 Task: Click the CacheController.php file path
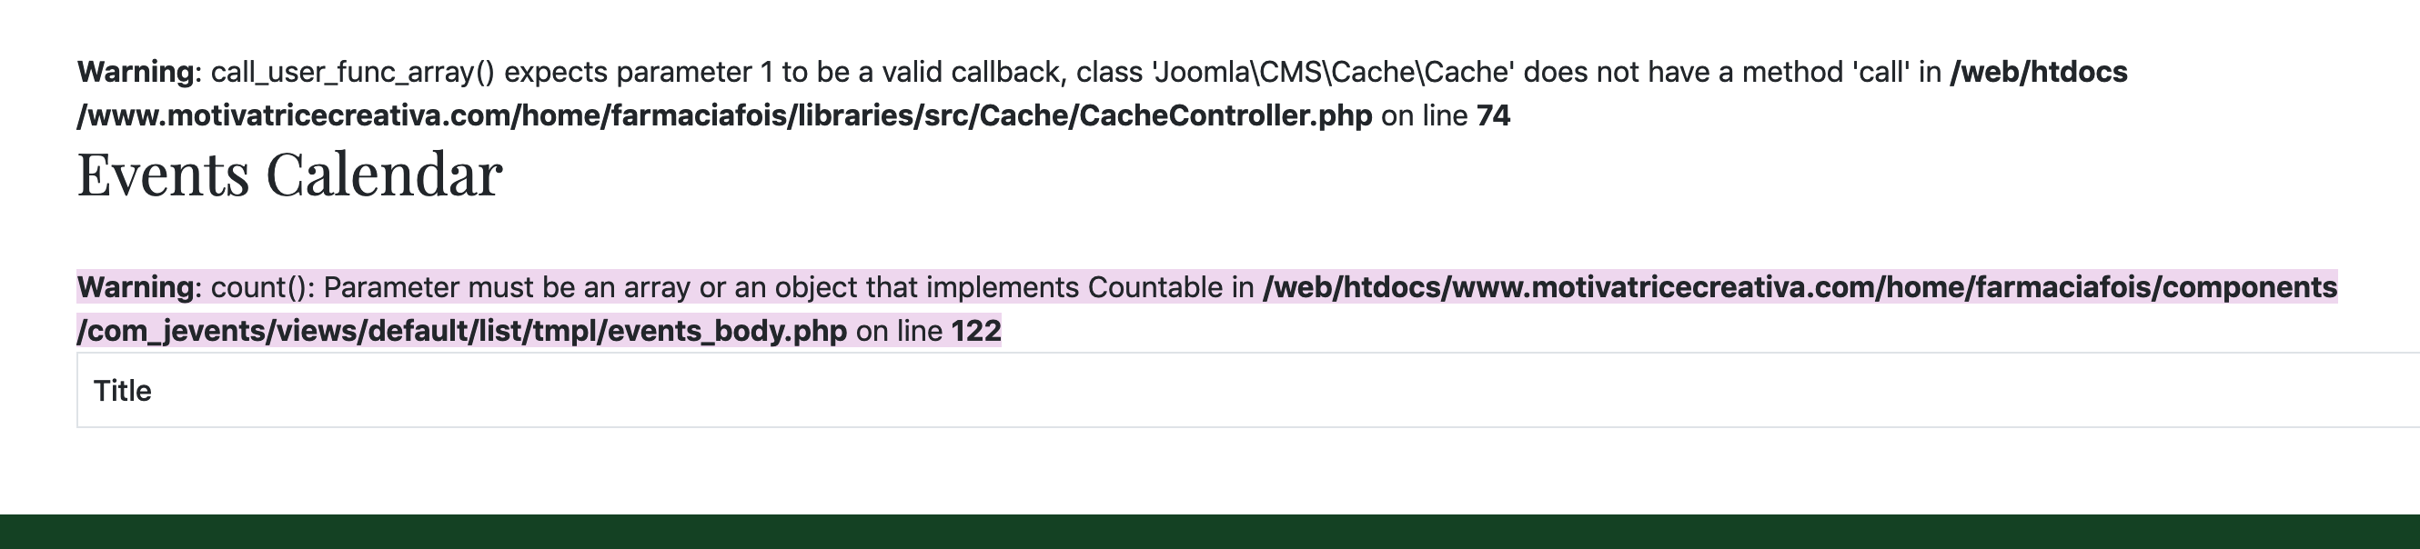point(724,116)
